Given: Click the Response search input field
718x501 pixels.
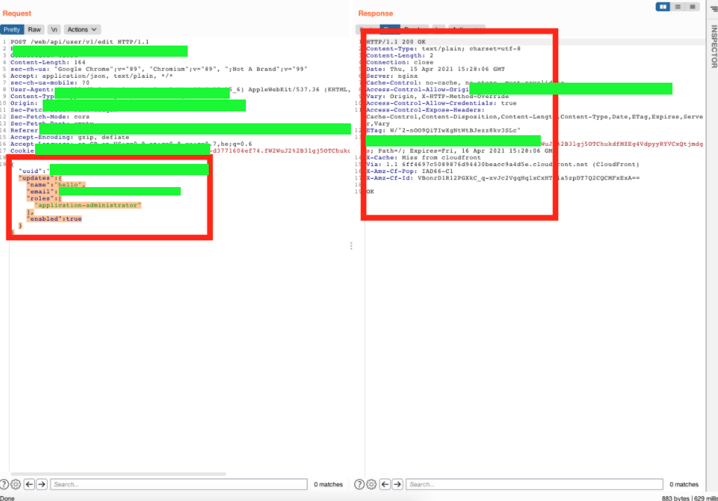Looking at the screenshot, I should [x=532, y=484].
